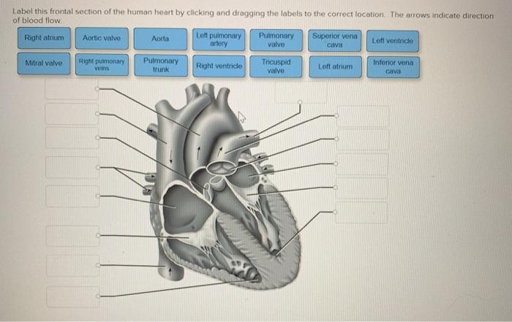Choose the Pulmonary valve label

click(x=276, y=40)
